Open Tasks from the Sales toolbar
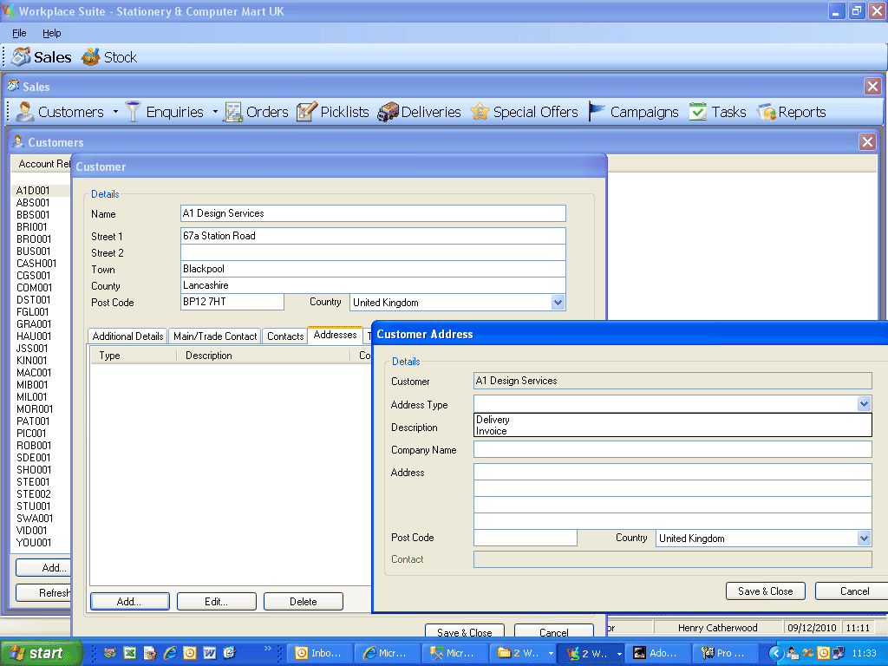 (717, 112)
